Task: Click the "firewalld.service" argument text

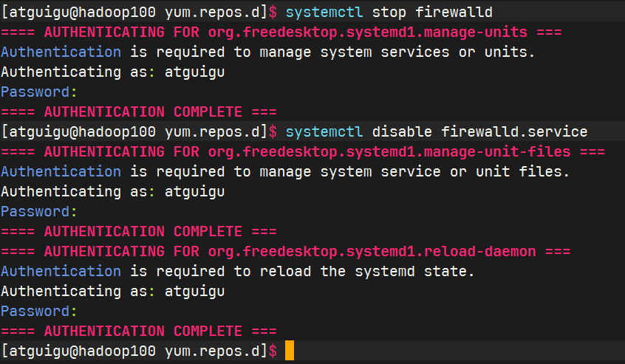Action: 514,132
